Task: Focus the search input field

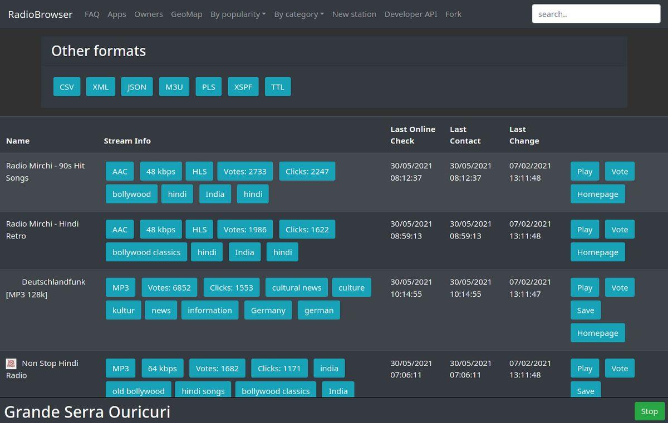Action: [x=596, y=14]
